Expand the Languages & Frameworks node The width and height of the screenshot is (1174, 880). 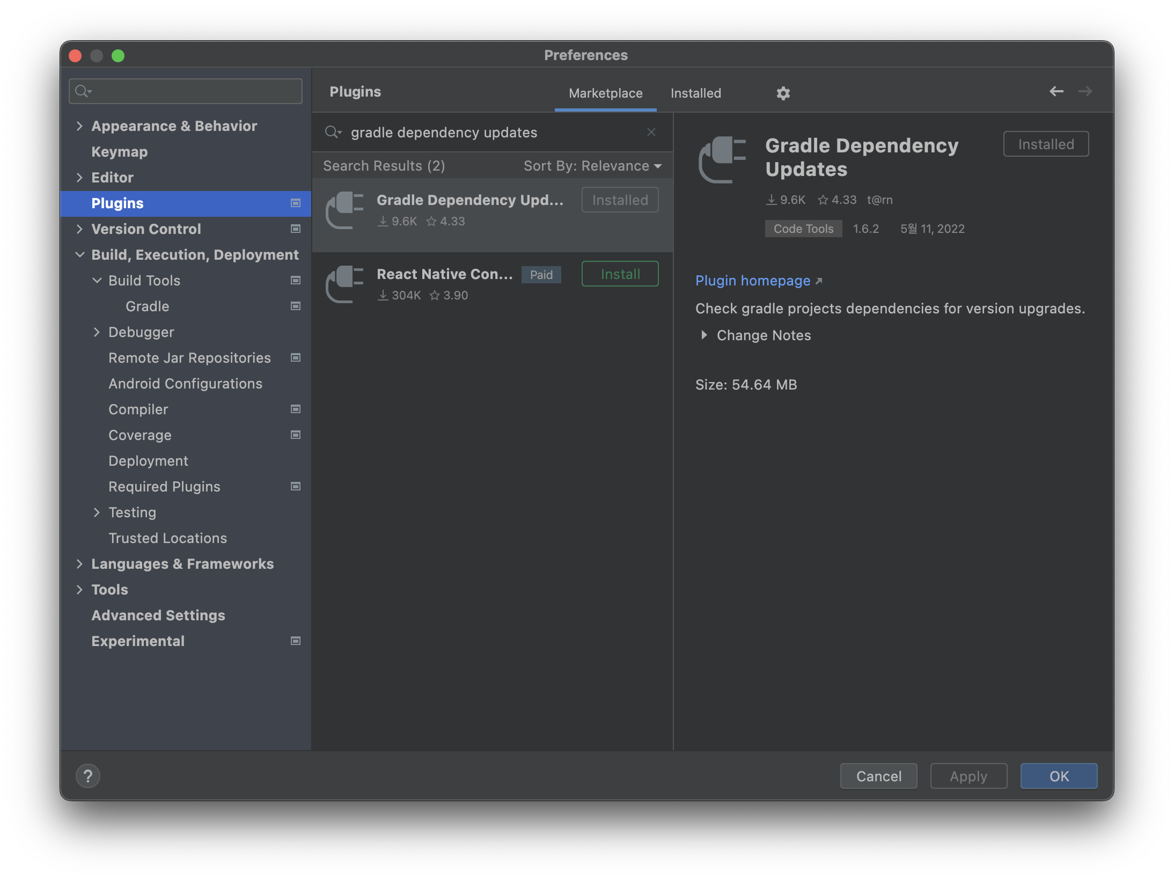(x=79, y=564)
